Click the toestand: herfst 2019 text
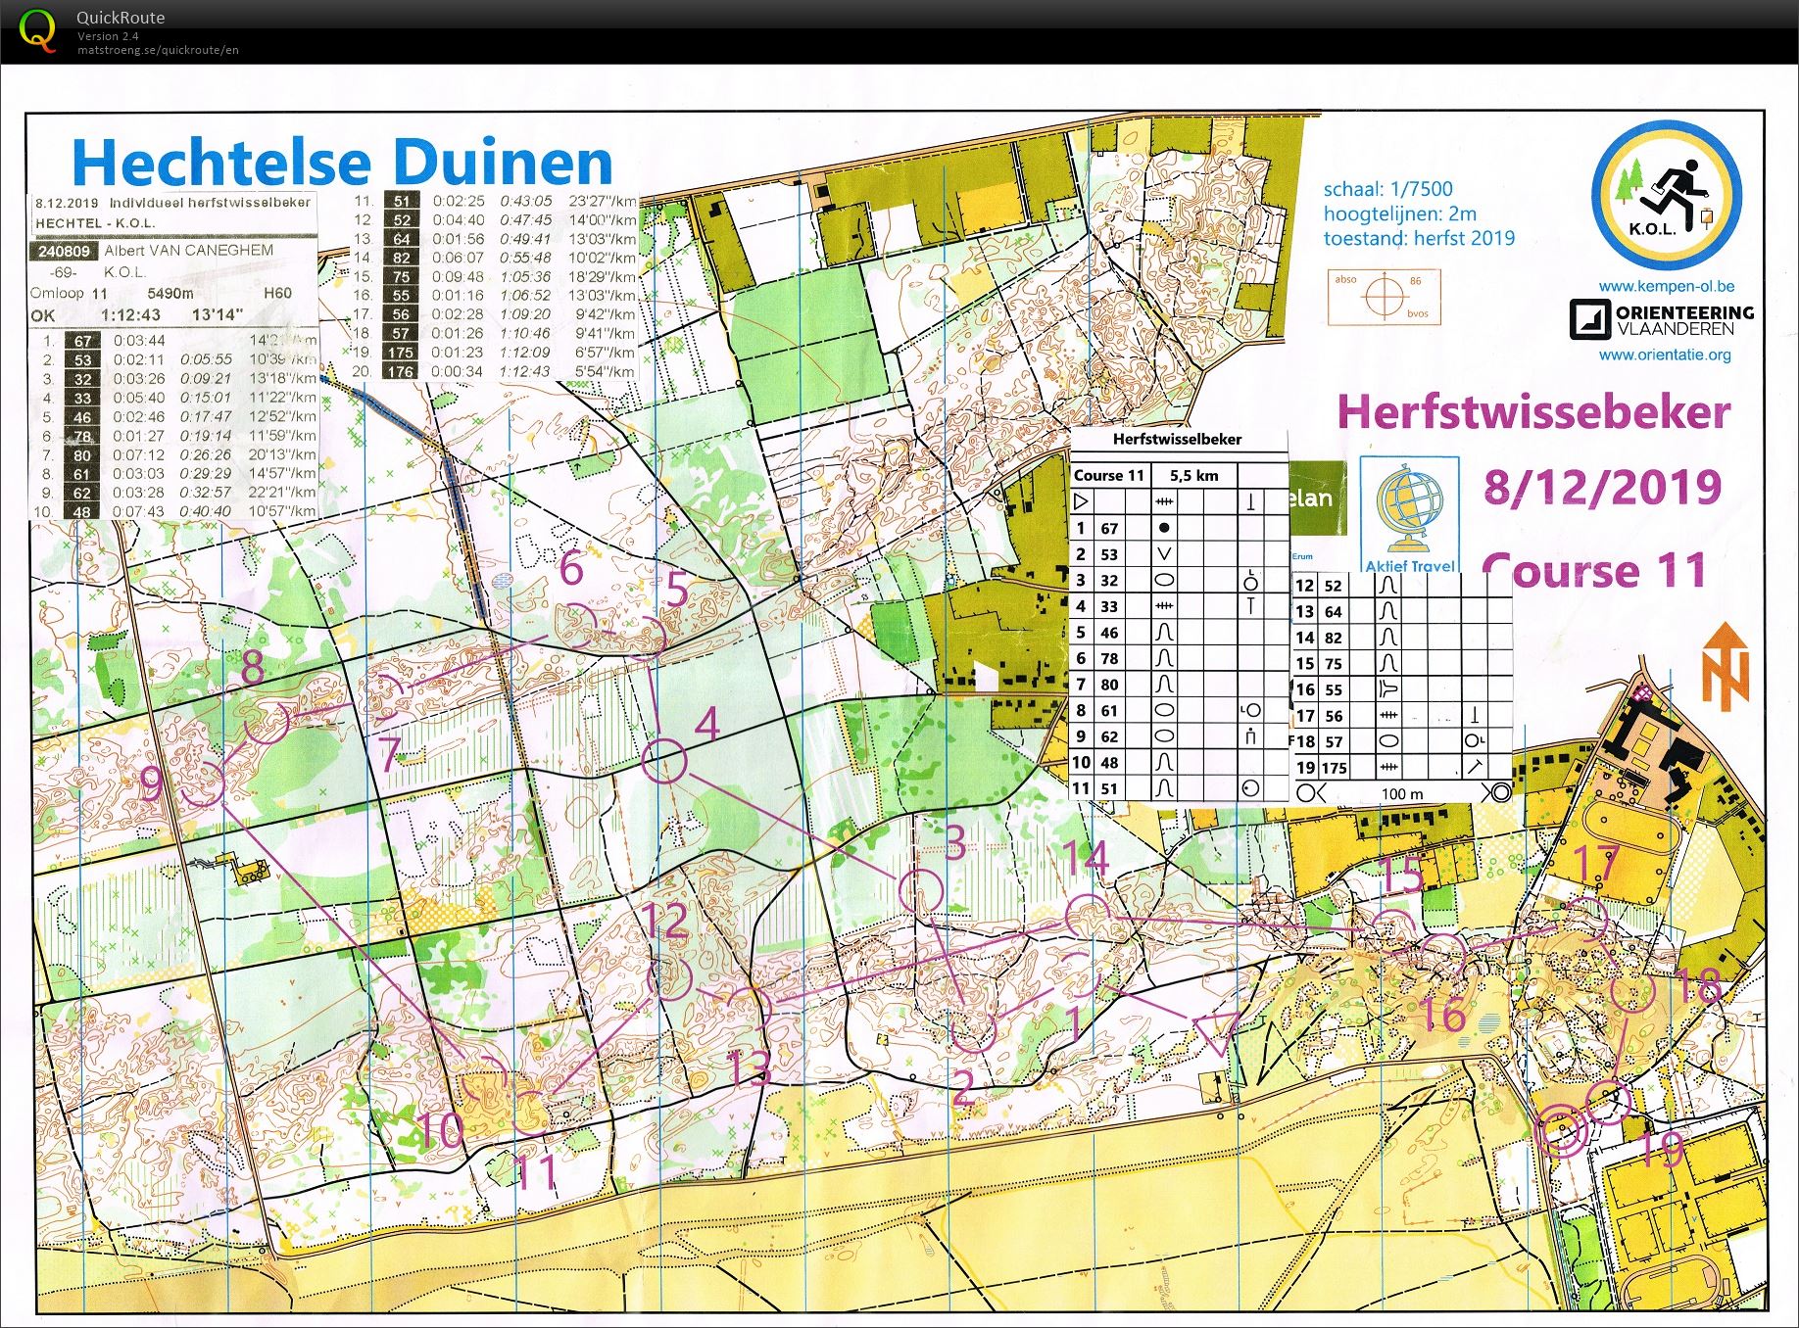Image resolution: width=1799 pixels, height=1328 pixels. 1419,238
